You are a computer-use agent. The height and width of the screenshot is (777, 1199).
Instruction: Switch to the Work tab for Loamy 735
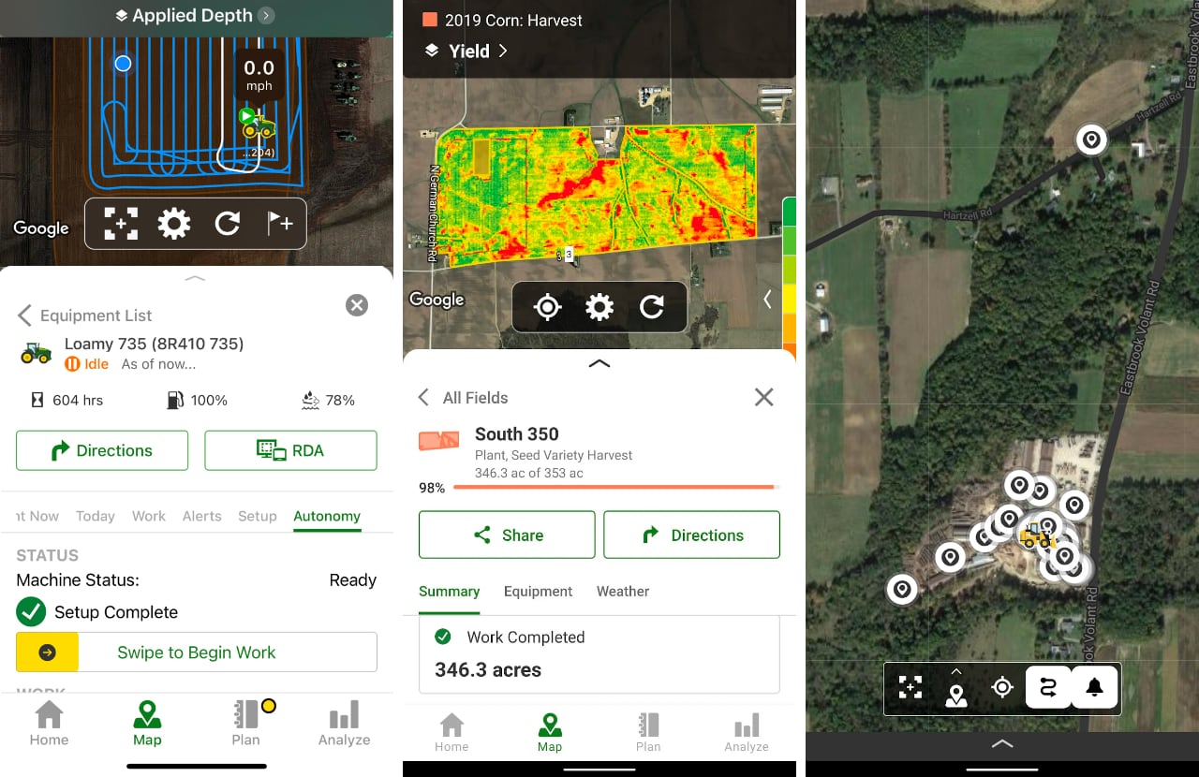[x=149, y=516]
